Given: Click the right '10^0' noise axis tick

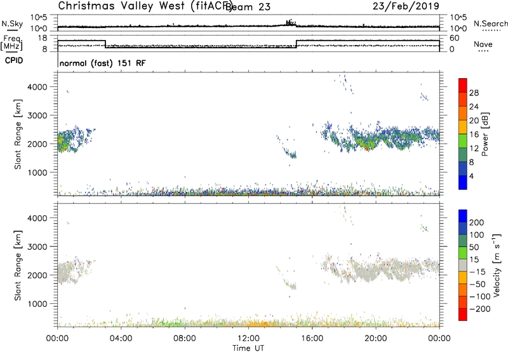Looking at the screenshot, I should pyautogui.click(x=458, y=29).
